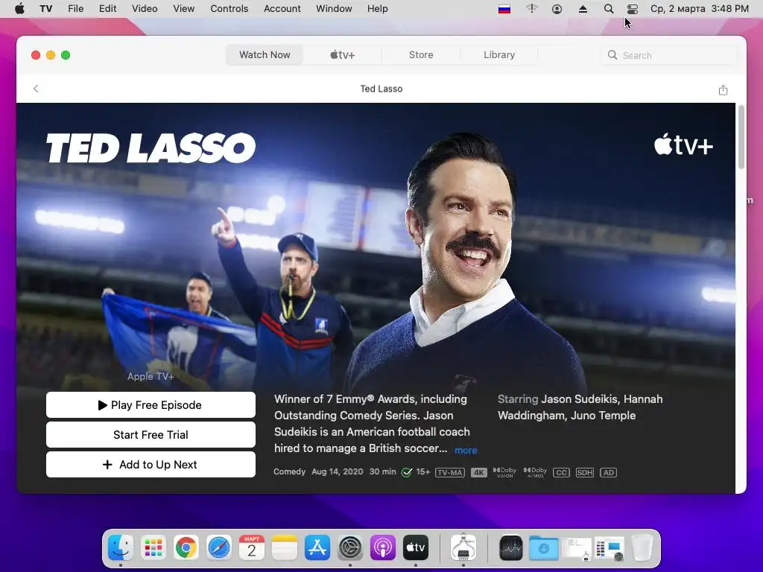Switch input source via Russian flag
The height and width of the screenshot is (572, 763).
pyautogui.click(x=504, y=9)
